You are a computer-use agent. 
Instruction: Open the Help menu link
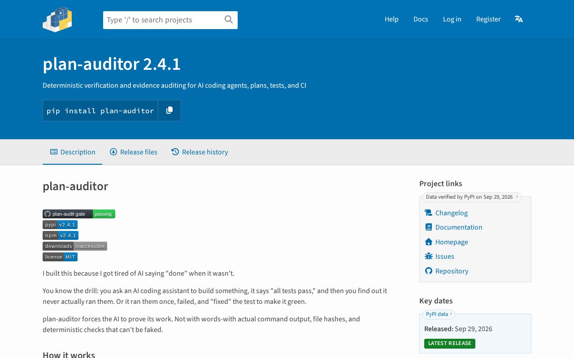pos(391,19)
